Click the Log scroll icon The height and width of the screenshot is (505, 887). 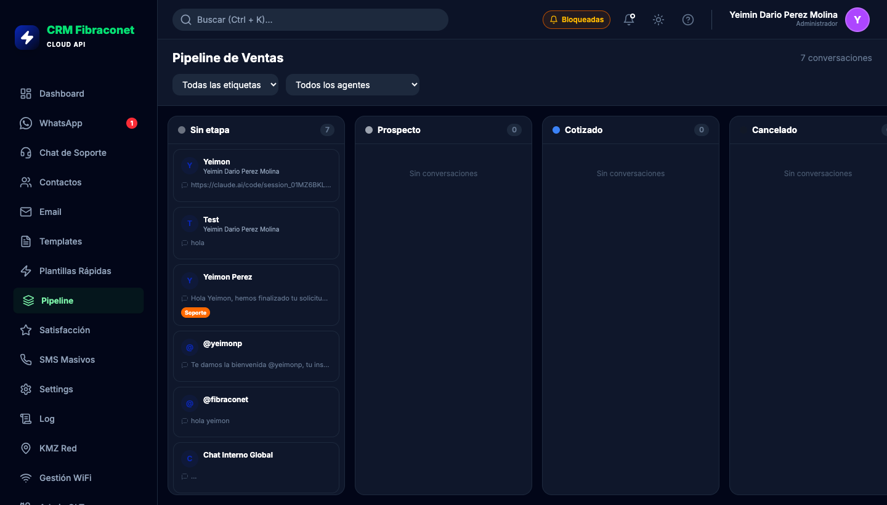tap(26, 419)
